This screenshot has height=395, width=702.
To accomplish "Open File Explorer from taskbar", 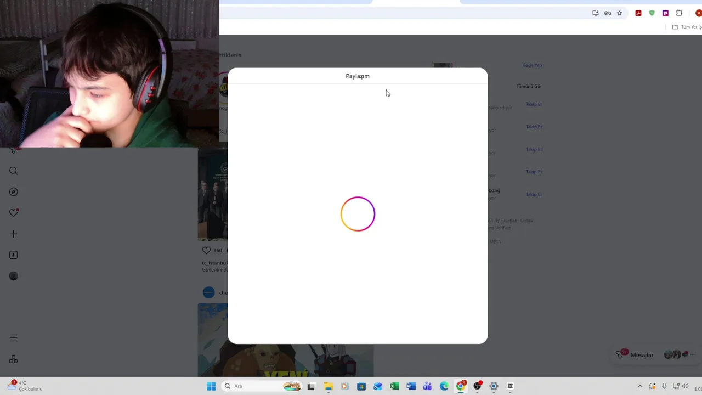I will (x=328, y=386).
